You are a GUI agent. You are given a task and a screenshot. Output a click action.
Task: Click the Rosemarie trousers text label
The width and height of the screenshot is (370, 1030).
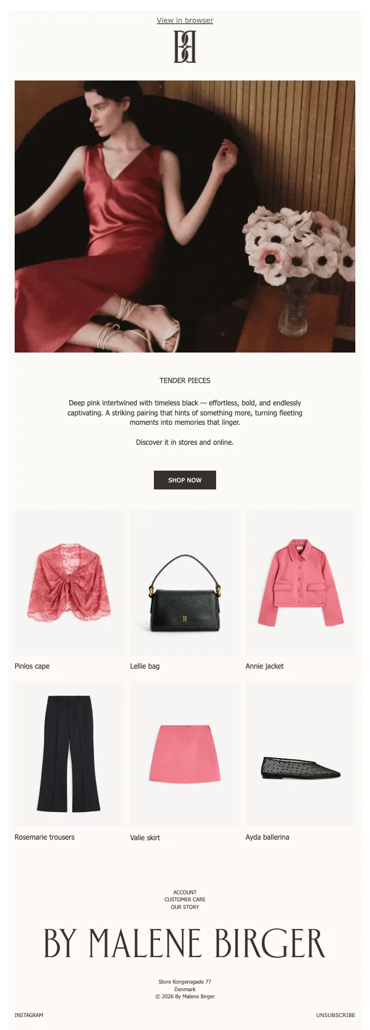pos(45,837)
